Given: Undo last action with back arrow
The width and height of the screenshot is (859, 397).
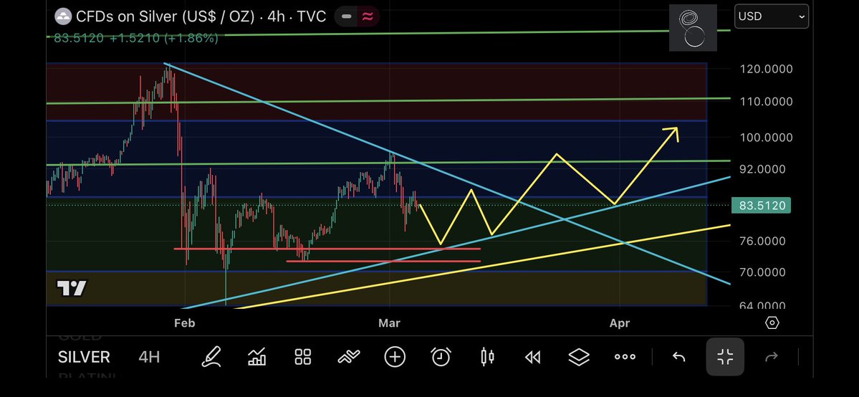Looking at the screenshot, I should pos(678,358).
